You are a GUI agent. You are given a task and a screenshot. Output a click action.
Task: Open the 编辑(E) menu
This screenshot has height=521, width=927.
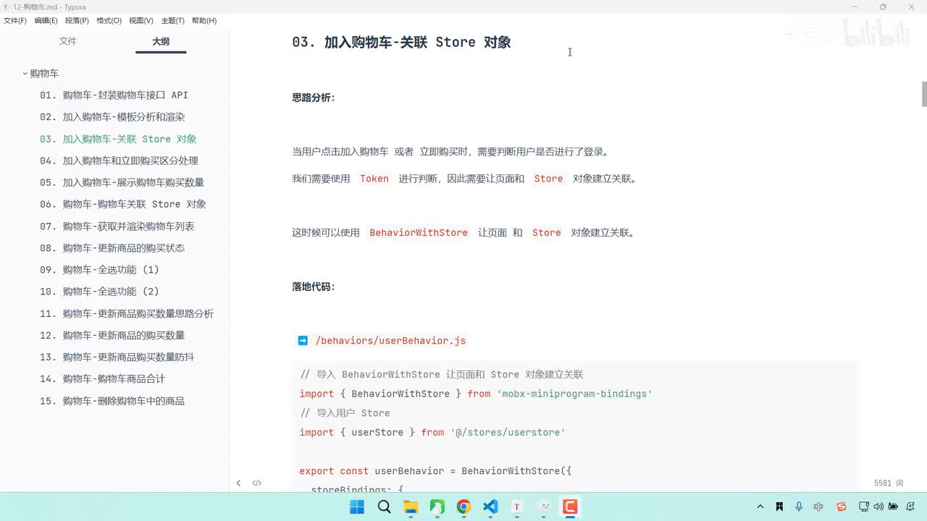point(46,21)
